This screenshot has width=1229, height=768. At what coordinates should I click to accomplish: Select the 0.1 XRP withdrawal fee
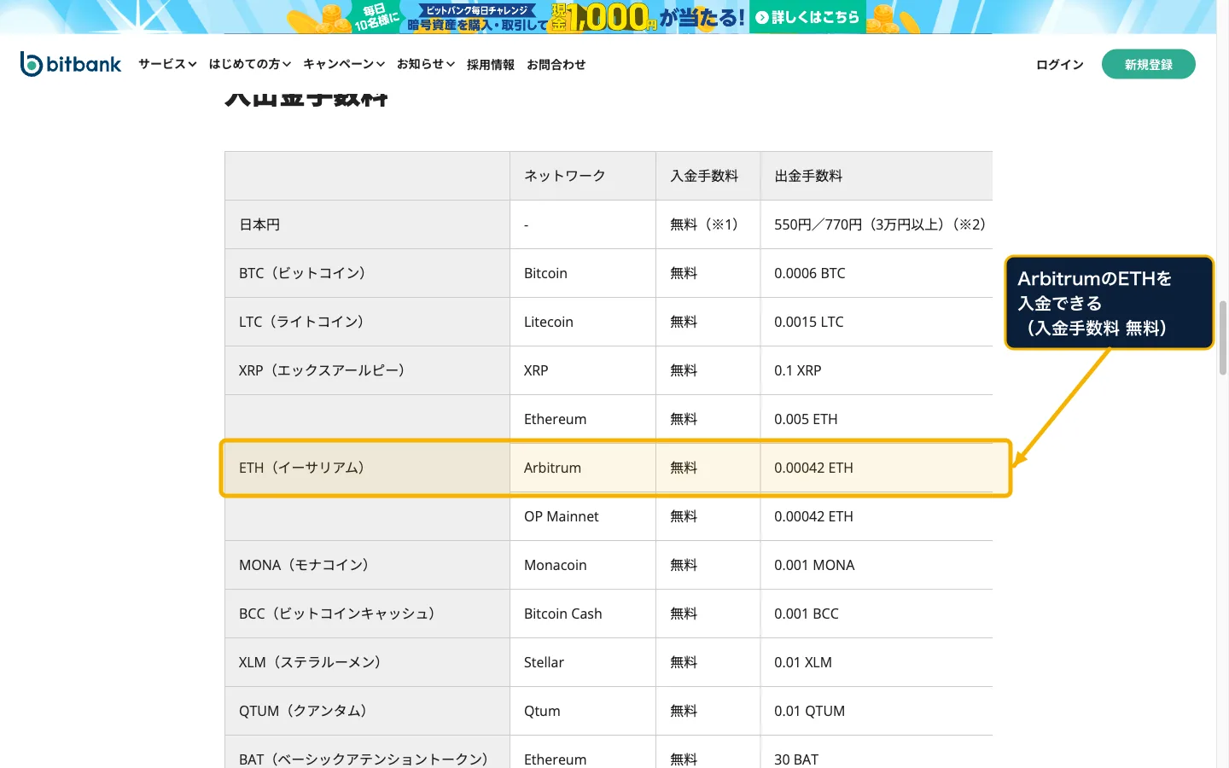[798, 370]
